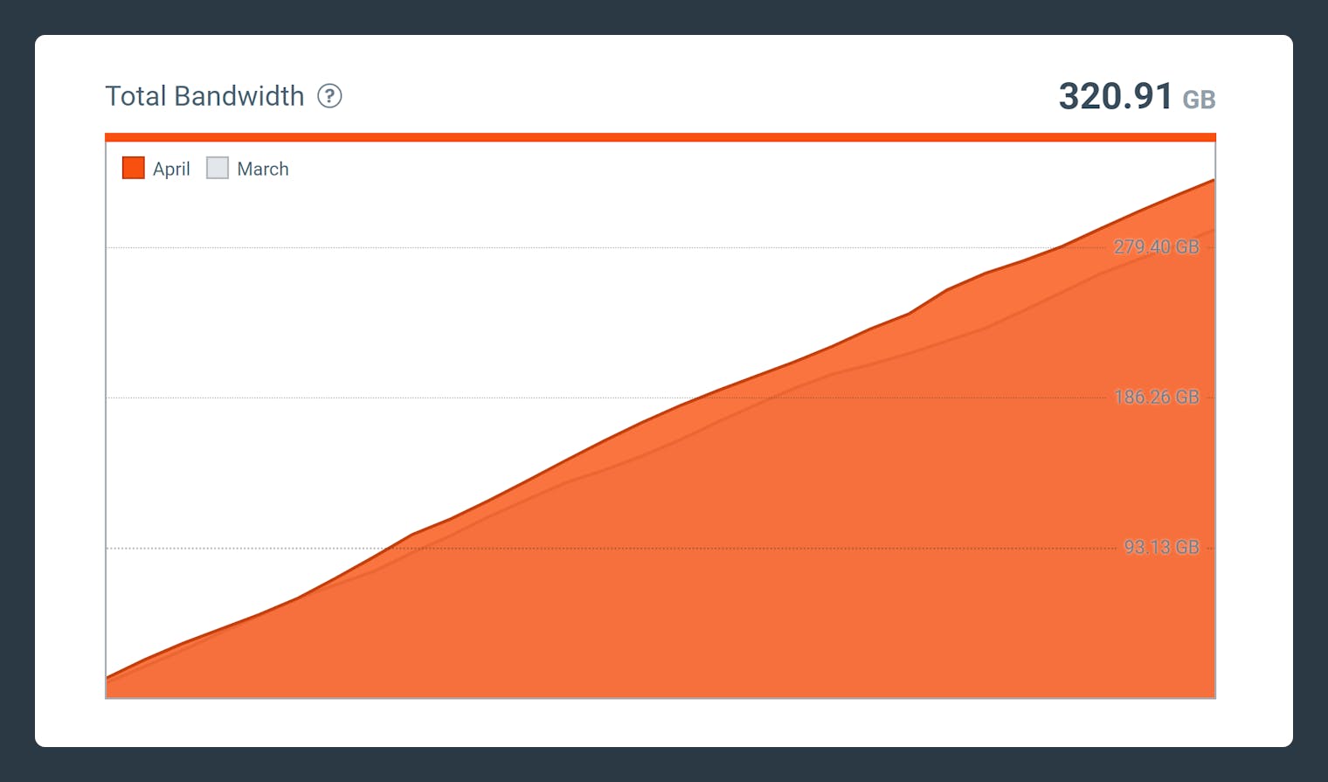Toggle the April series label
Screen dimensions: 1328x782
point(171,169)
